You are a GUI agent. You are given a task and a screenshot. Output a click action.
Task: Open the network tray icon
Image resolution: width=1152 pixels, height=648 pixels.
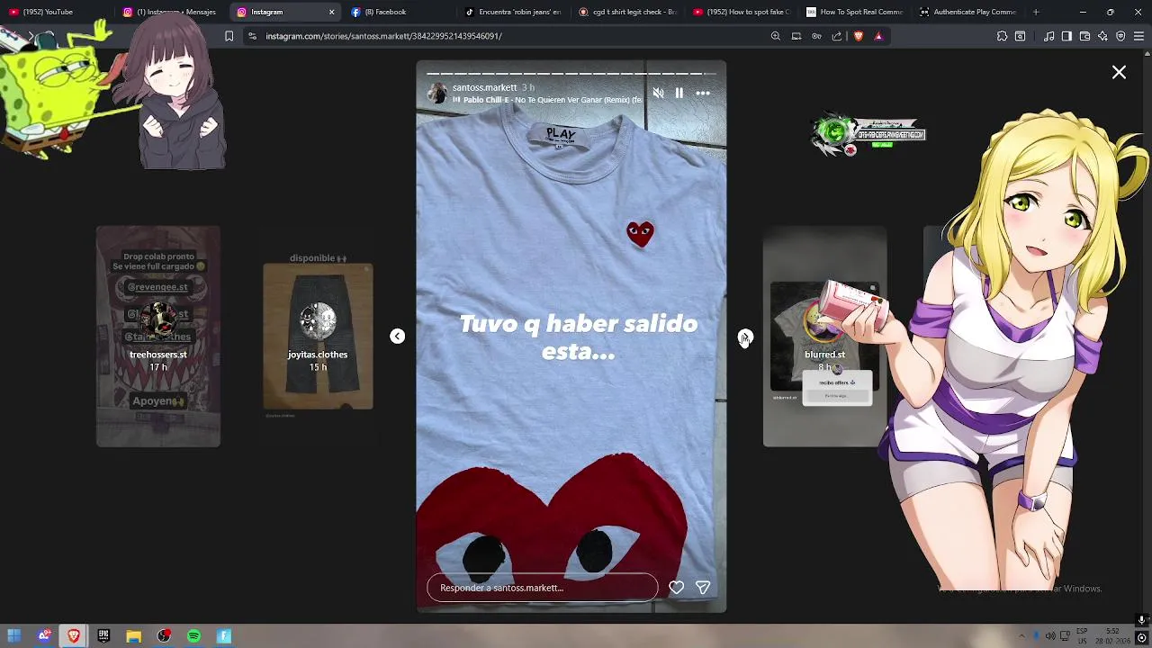click(x=1066, y=636)
